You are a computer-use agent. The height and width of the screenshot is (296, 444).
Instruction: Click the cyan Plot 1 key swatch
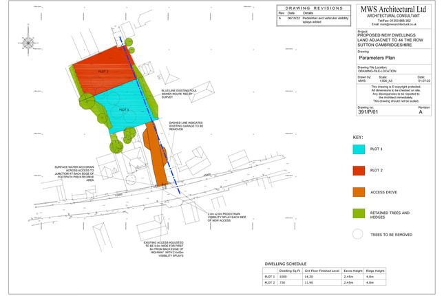click(x=359, y=149)
